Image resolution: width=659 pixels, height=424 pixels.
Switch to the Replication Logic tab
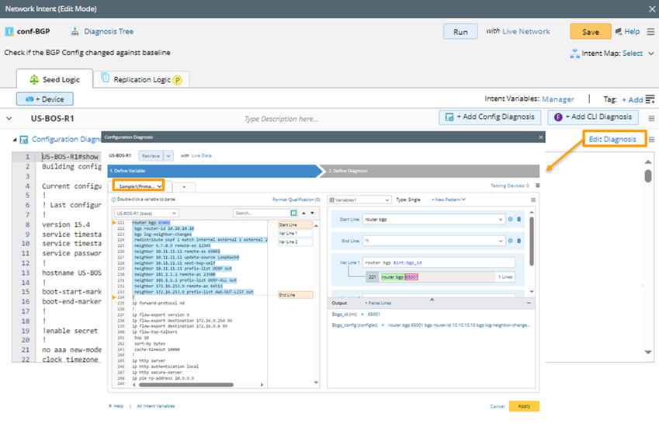pyautogui.click(x=140, y=79)
